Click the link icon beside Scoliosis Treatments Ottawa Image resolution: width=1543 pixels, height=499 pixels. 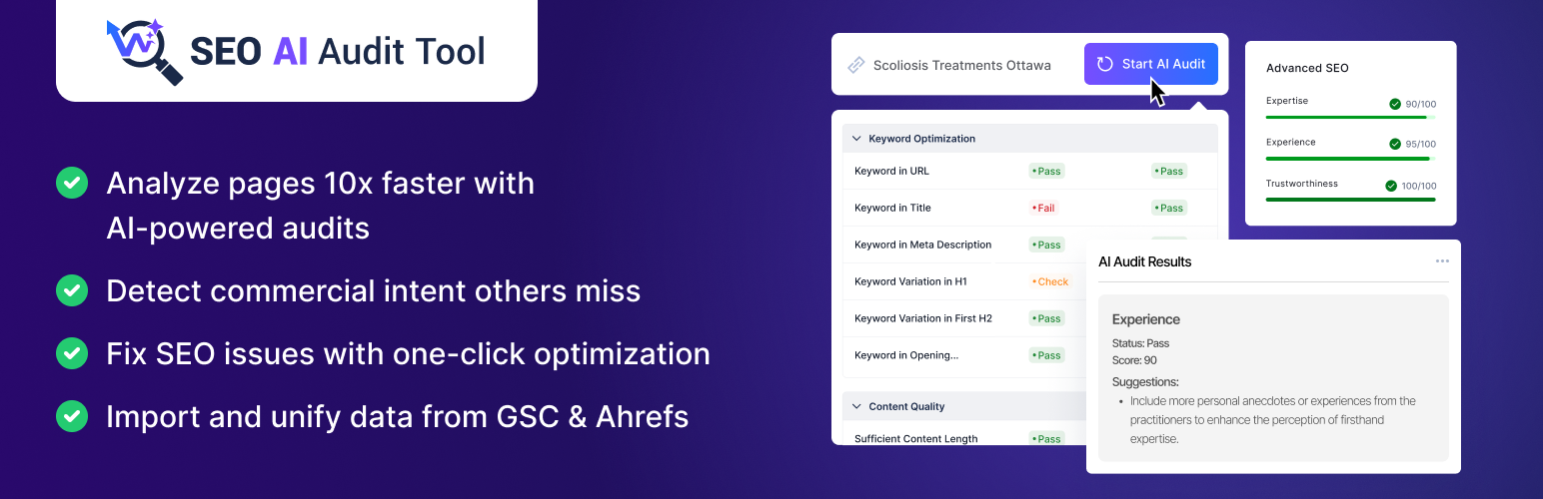856,65
